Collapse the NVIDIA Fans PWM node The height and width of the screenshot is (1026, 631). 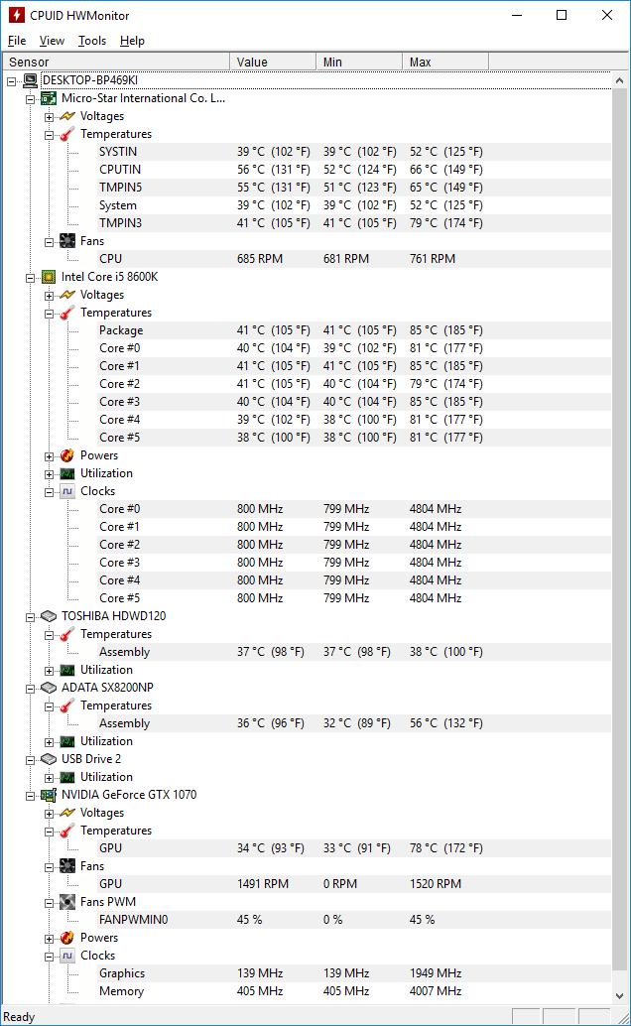tap(49, 903)
